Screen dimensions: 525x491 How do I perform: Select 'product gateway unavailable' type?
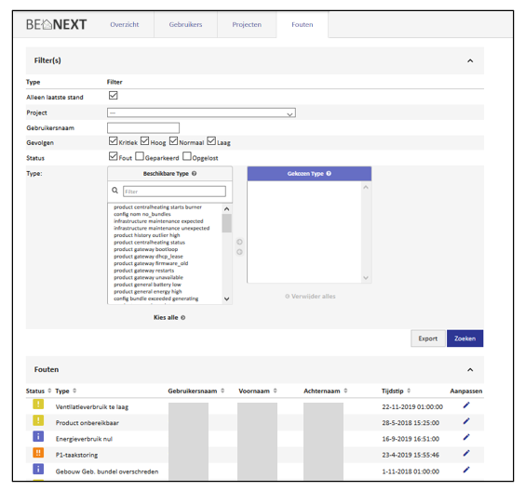(x=148, y=277)
